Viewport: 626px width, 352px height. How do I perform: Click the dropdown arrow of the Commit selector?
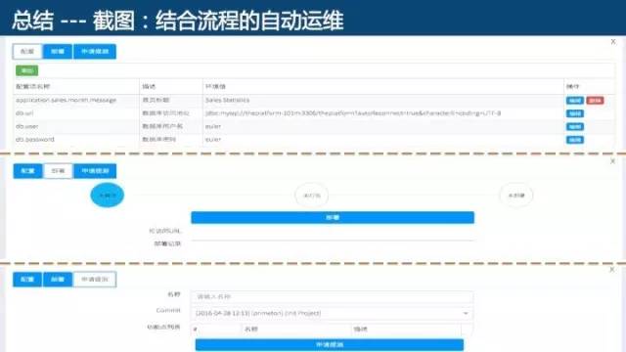466,313
